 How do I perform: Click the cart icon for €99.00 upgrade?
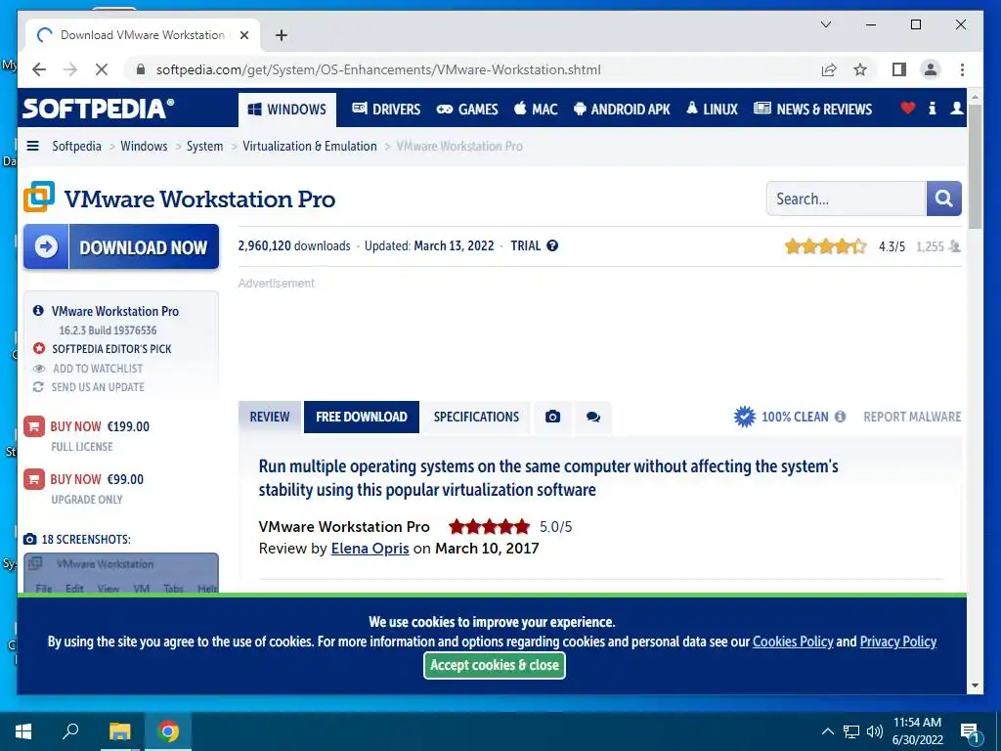(34, 479)
